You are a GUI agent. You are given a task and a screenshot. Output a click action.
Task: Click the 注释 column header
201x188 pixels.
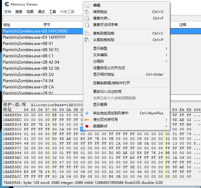[x=183, y=25]
